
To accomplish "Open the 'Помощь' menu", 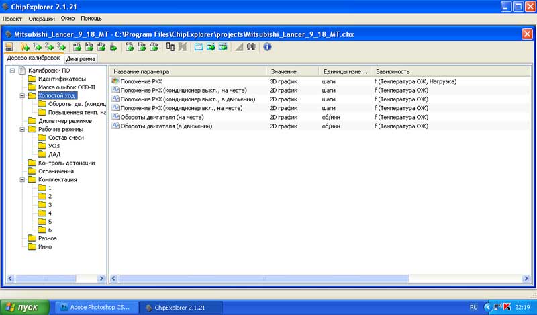I will point(91,19).
